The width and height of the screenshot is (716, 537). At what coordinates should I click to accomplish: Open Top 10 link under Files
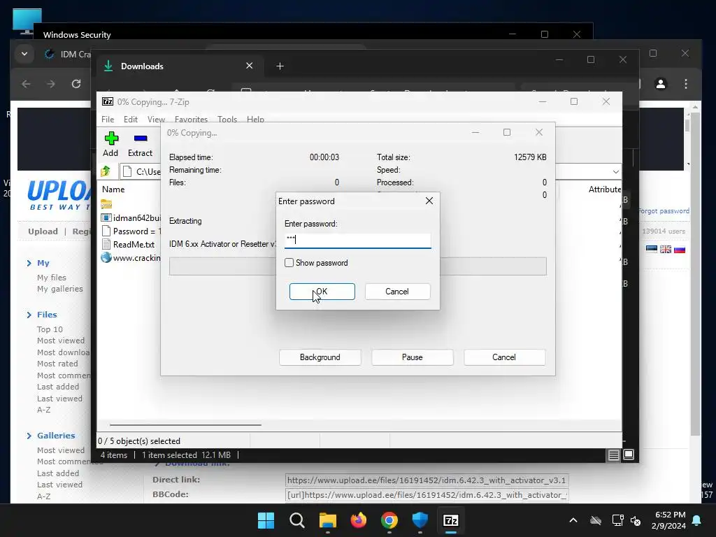click(x=50, y=329)
